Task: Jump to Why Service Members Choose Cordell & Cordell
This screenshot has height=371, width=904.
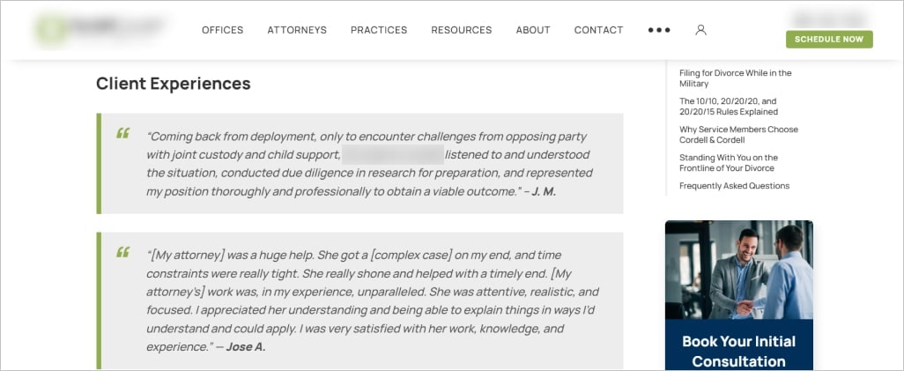Action: [x=738, y=135]
